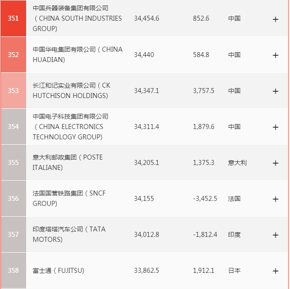290x289 pixels.
Task: Click plus icon beside Tata Motors
Action: click(276, 235)
